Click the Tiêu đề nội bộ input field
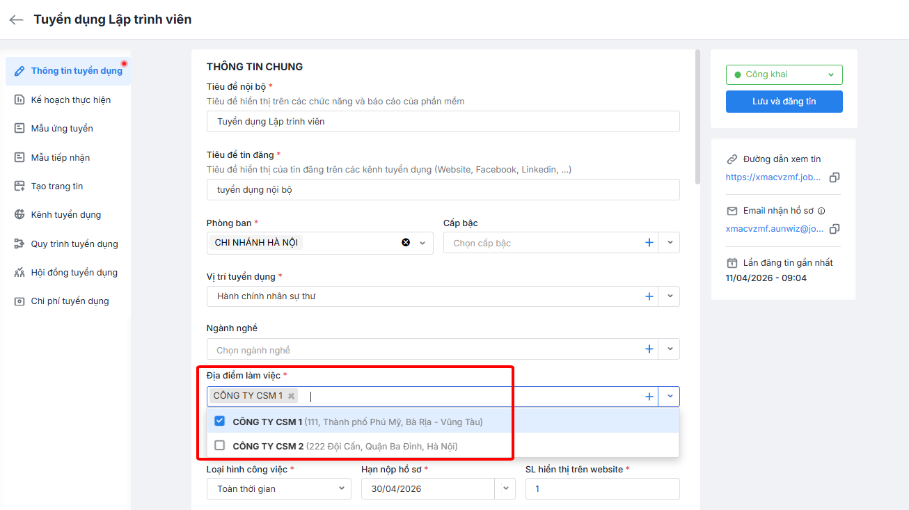 443,121
